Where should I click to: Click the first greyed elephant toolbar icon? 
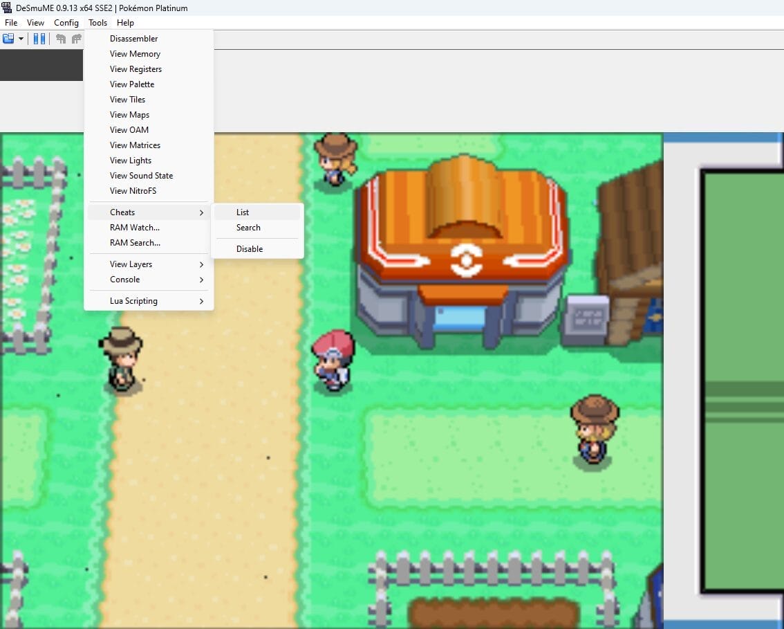(61, 39)
